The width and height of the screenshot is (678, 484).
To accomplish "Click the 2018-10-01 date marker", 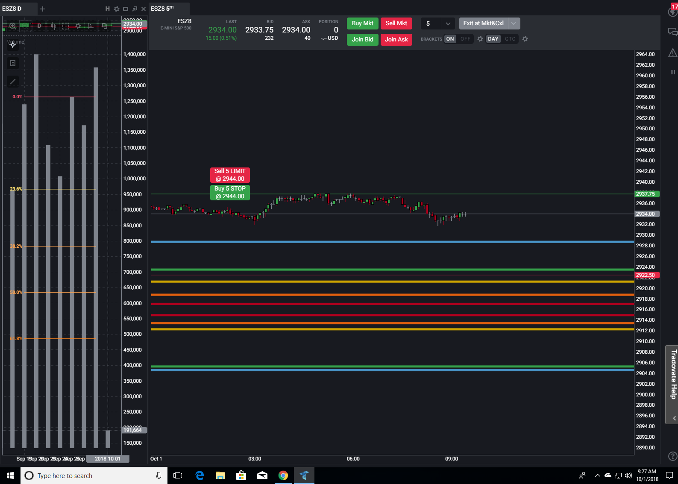I will coord(108,459).
